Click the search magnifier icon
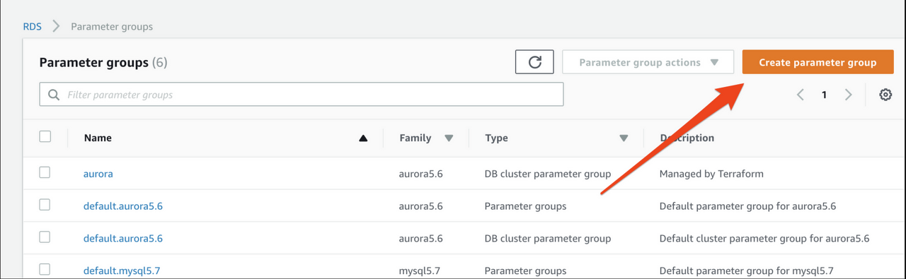This screenshot has width=906, height=279. (x=53, y=95)
